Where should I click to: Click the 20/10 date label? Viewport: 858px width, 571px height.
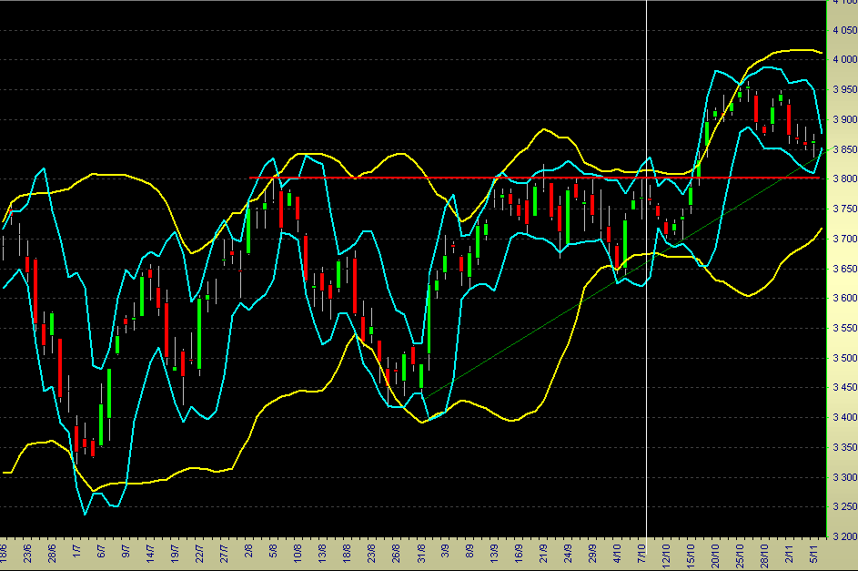pos(716,553)
